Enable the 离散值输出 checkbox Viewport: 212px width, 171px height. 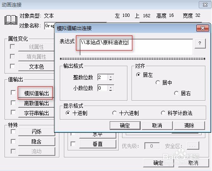point(13,103)
